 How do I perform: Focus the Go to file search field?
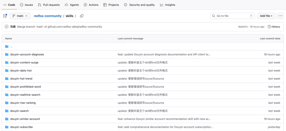[233, 16]
